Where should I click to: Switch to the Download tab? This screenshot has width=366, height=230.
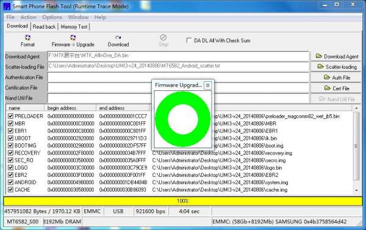coord(18,26)
